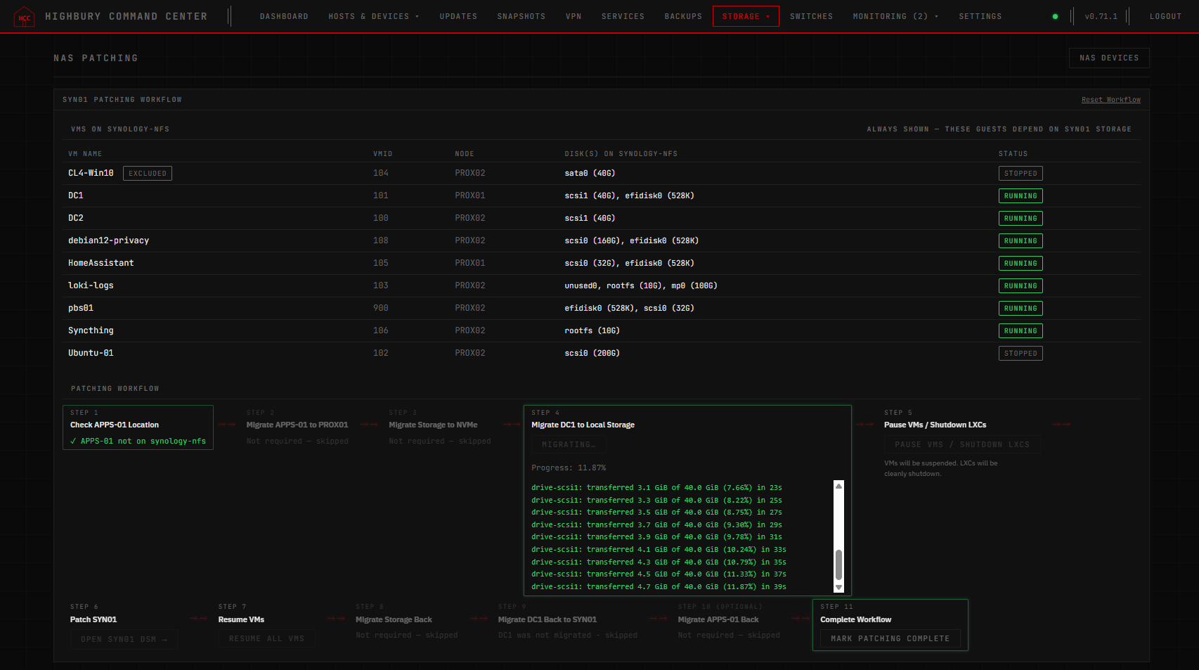Click the v0.71.1 version label
Screen dimensions: 1199x670
tap(1101, 16)
